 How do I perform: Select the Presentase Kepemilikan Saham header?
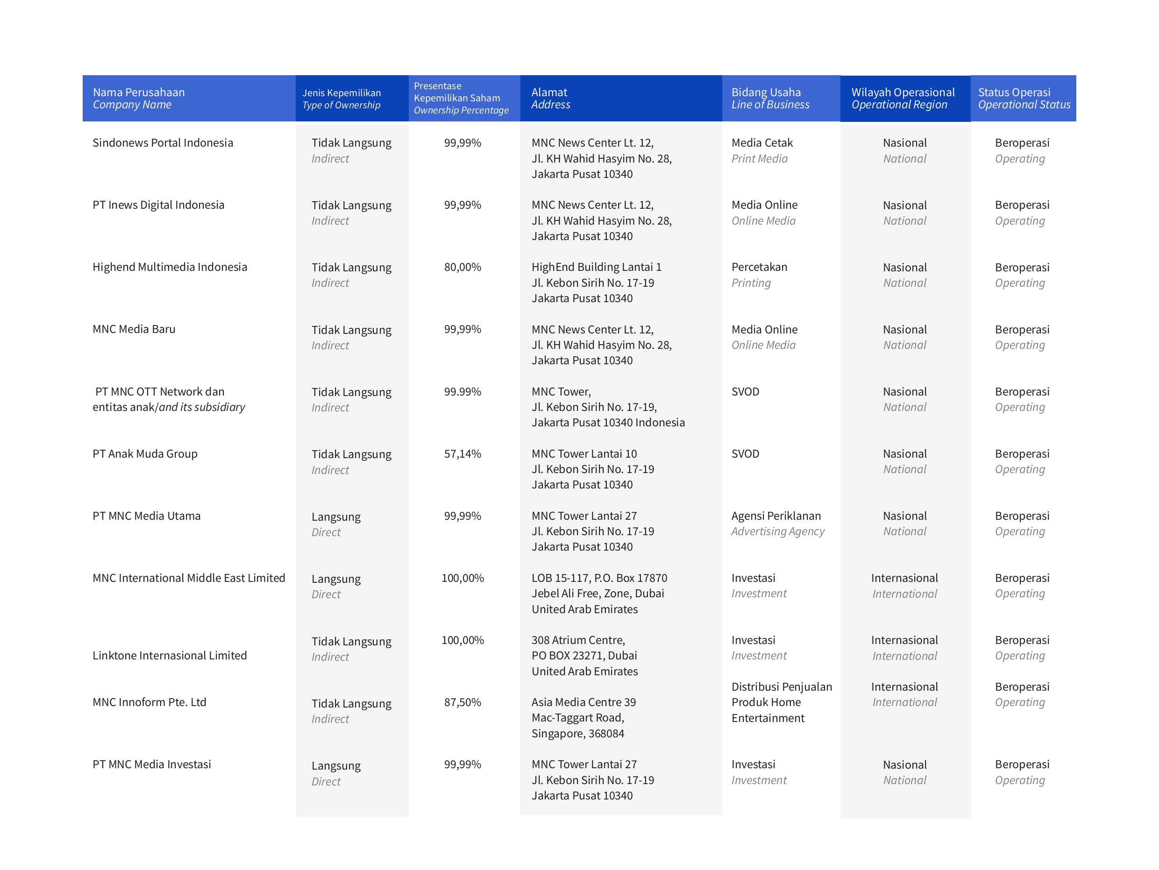[x=464, y=99]
